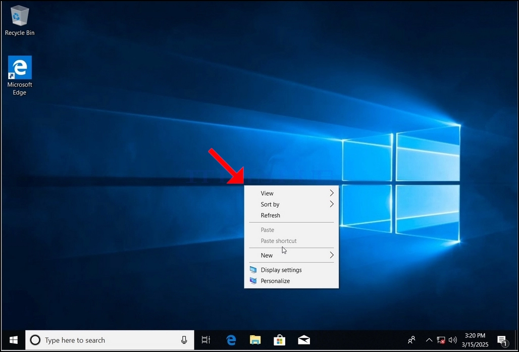Choose Display settings from context menu
The image size is (519, 352).
(x=291, y=270)
